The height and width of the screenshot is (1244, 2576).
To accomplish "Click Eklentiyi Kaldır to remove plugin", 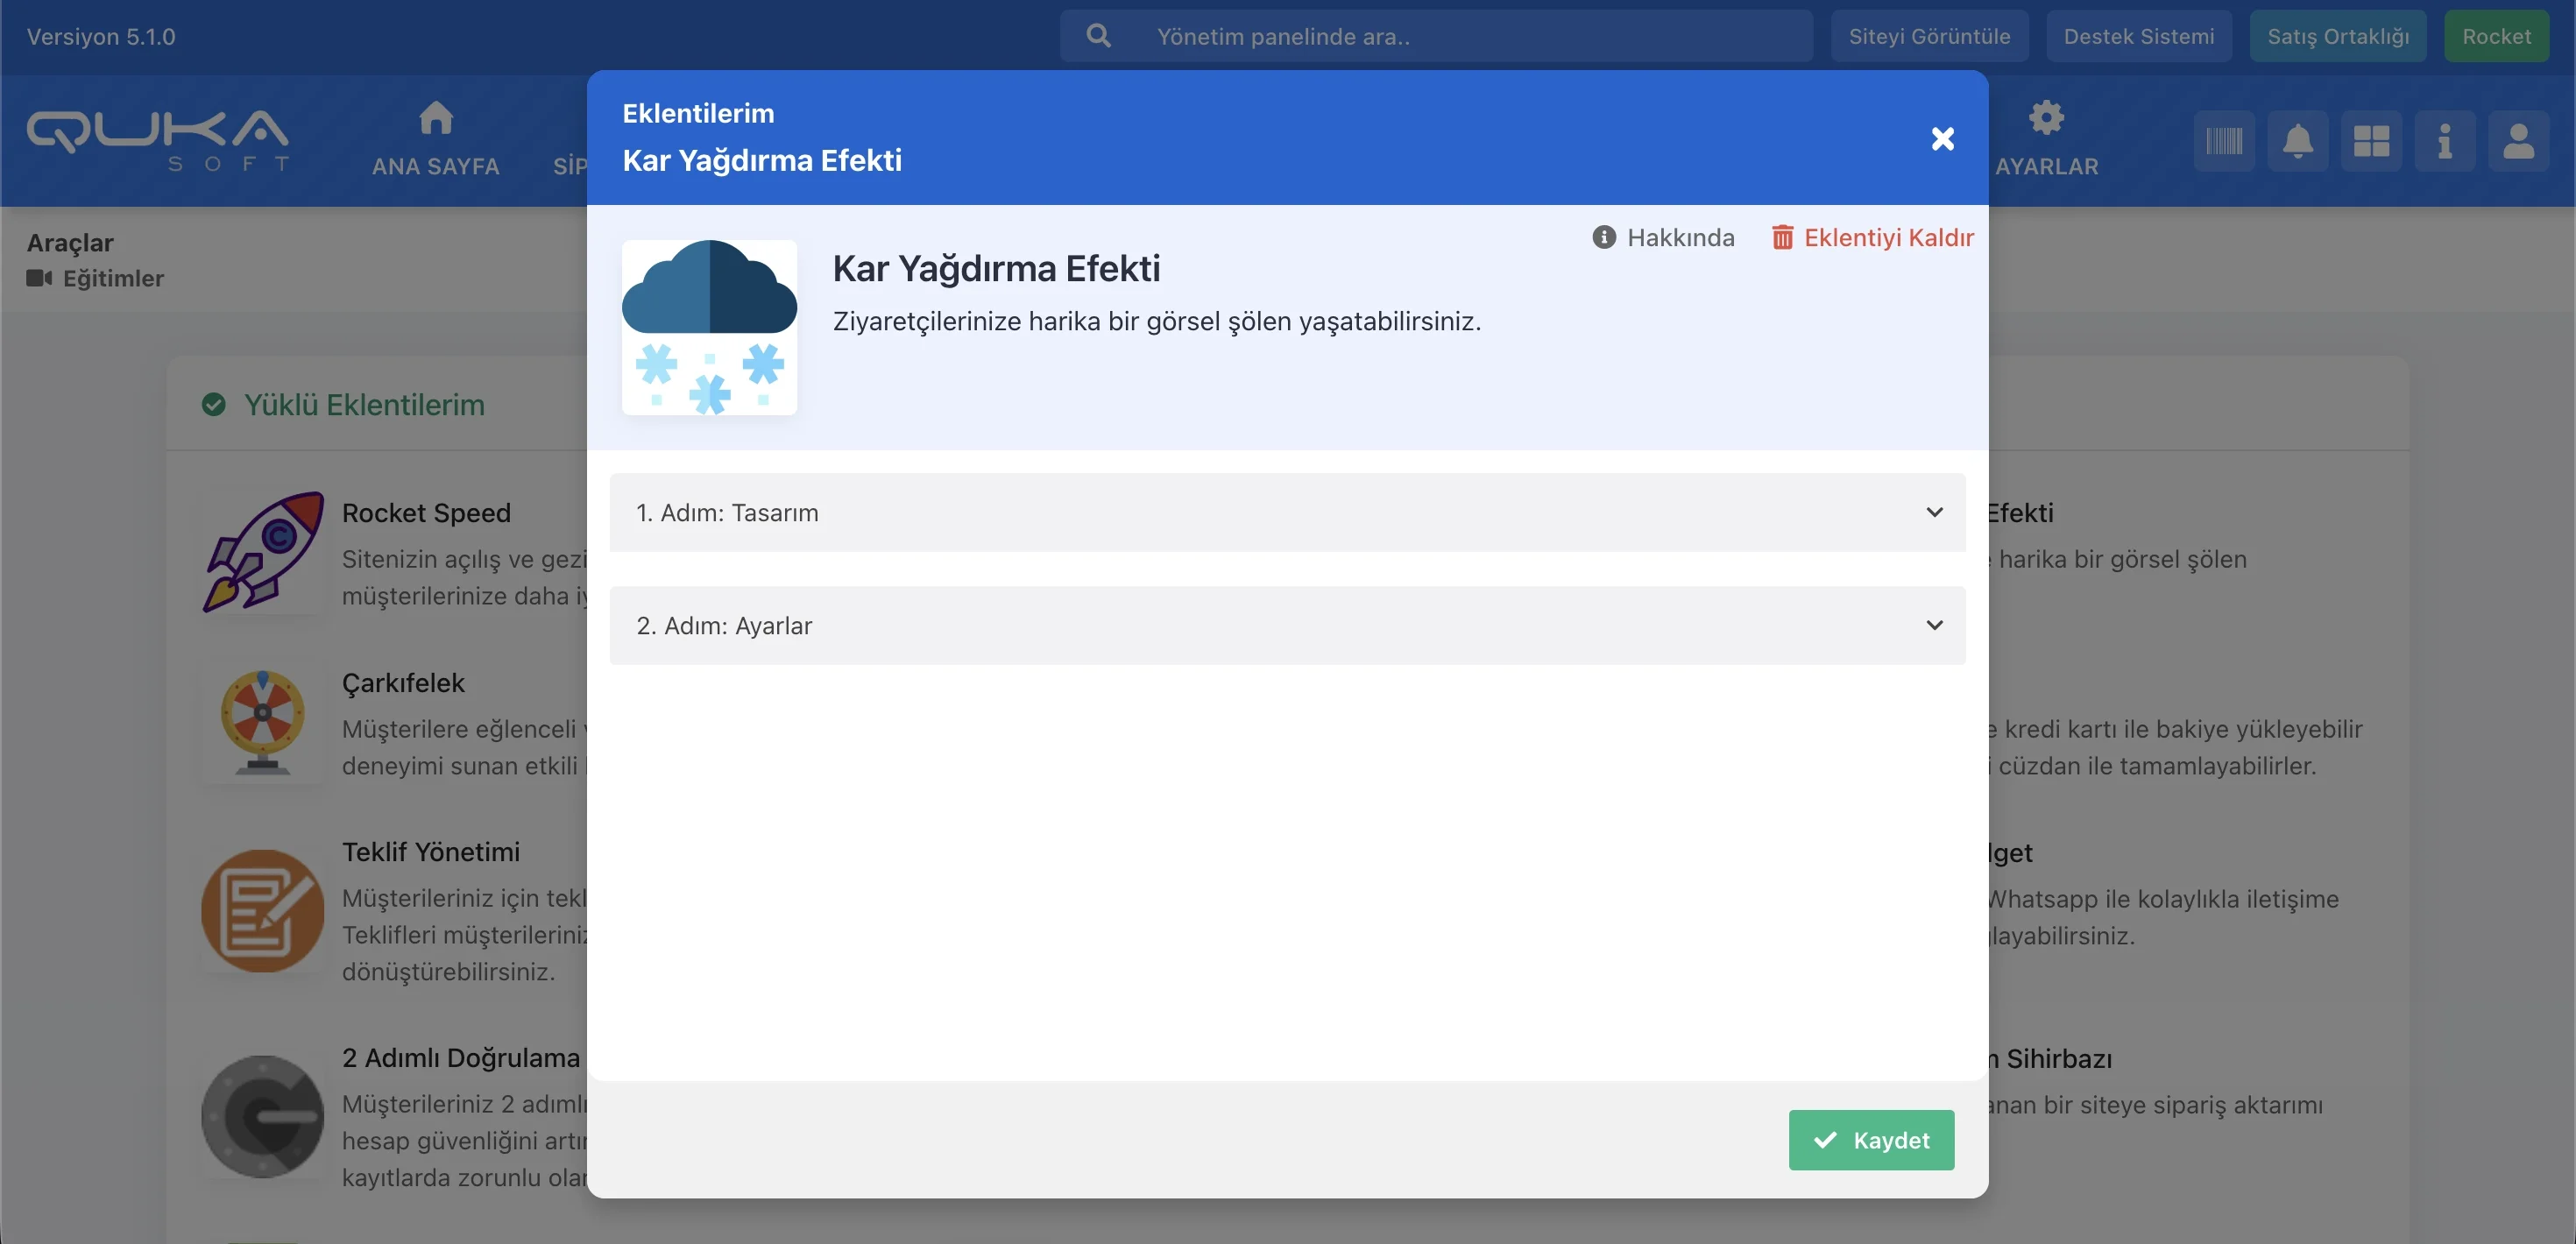I will point(1872,237).
